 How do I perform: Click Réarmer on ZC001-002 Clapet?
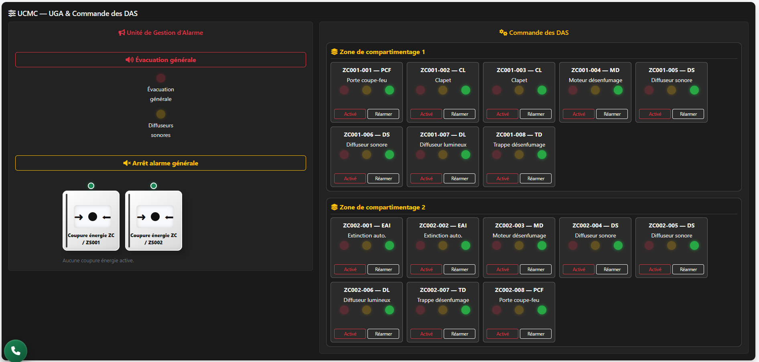point(460,114)
